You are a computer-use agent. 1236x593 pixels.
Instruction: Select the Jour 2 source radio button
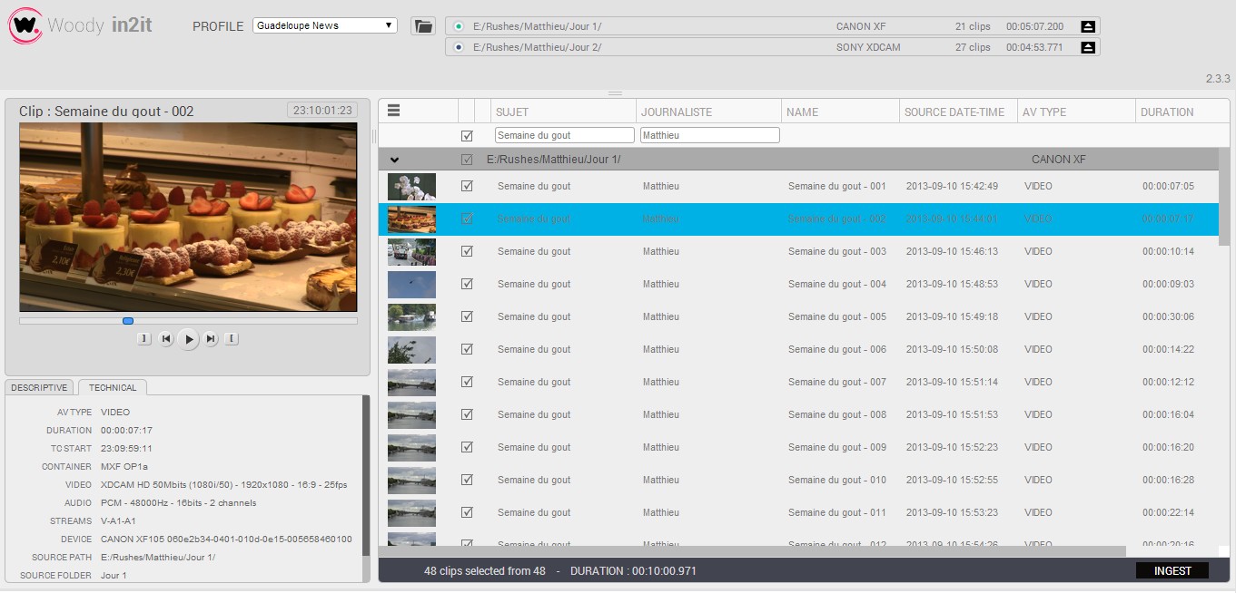point(457,46)
